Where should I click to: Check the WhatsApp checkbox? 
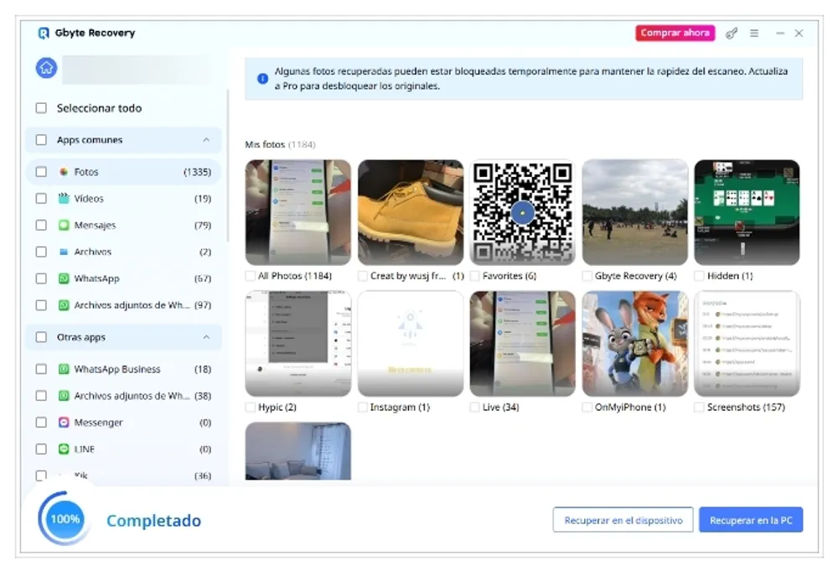41,278
